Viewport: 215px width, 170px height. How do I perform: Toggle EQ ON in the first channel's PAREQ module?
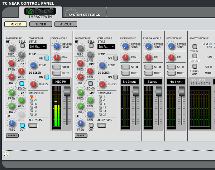(22, 83)
